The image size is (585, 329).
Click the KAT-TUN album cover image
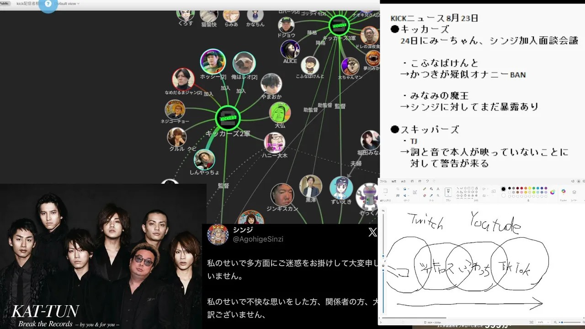[x=103, y=256]
